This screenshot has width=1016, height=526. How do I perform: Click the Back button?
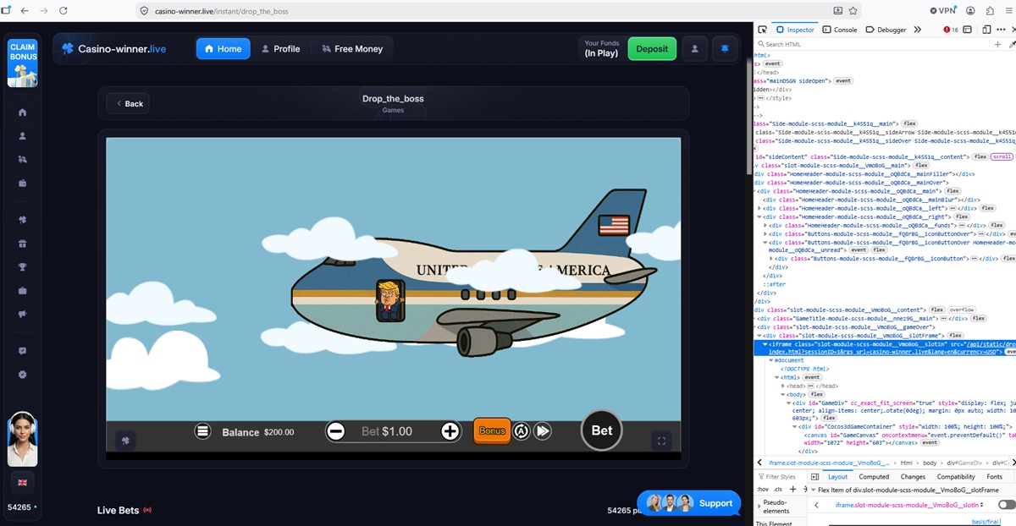(x=129, y=104)
